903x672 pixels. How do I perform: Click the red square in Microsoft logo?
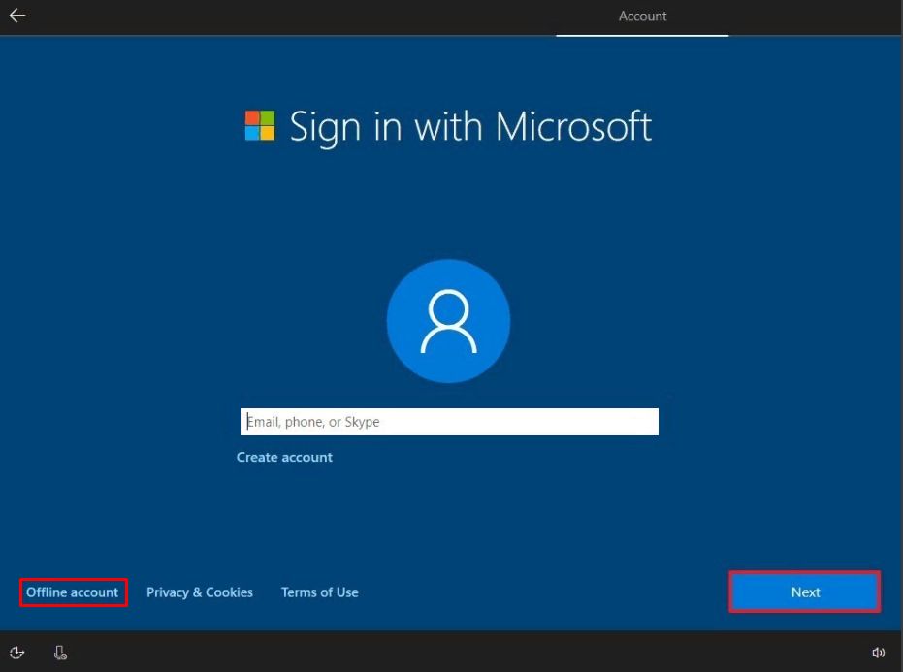pyautogui.click(x=252, y=118)
